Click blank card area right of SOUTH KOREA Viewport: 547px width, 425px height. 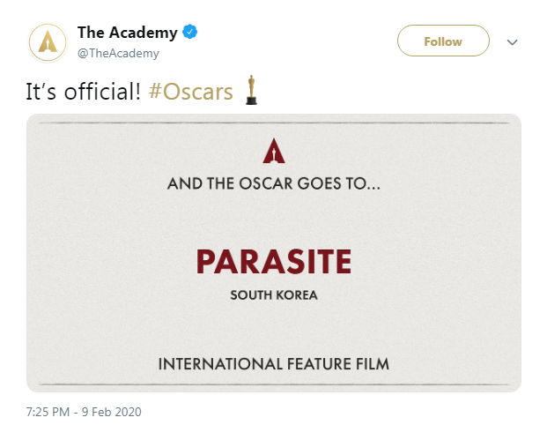(418, 295)
